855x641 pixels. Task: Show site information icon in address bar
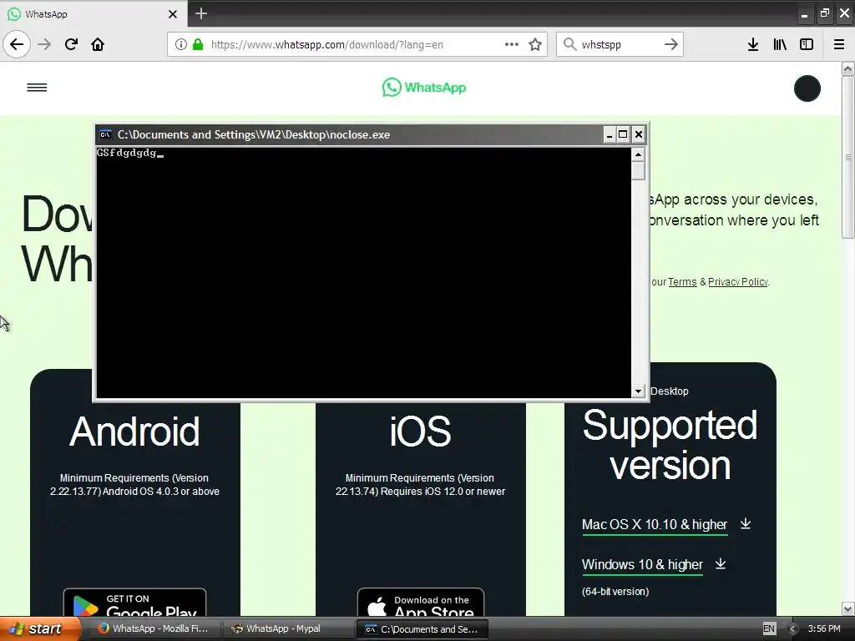click(181, 44)
